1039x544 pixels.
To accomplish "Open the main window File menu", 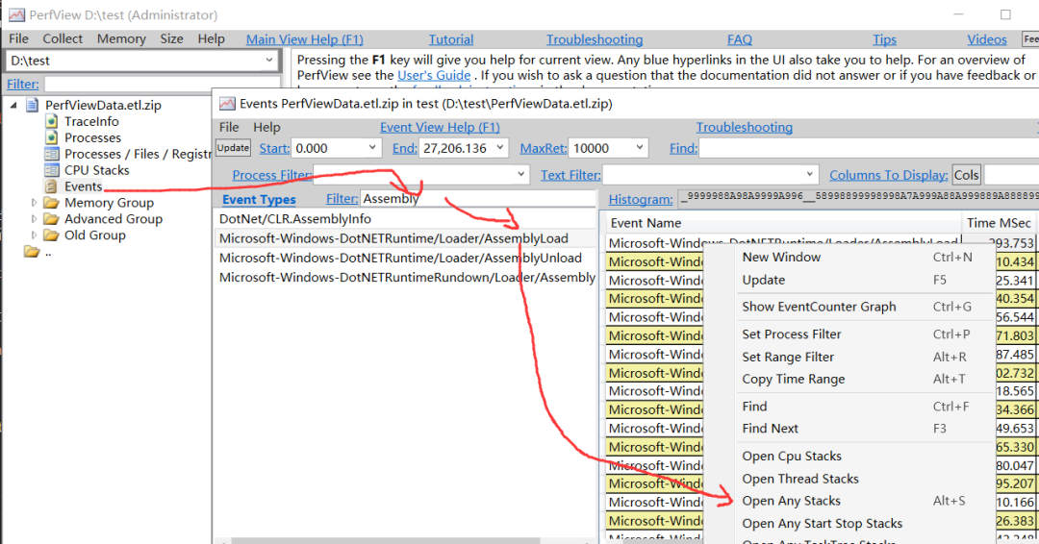I will (18, 39).
